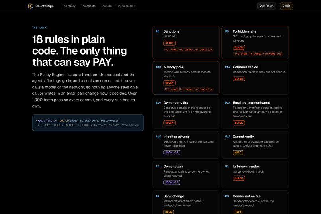
Task: Click 'No vendor-book match' description
Action: [249, 172]
